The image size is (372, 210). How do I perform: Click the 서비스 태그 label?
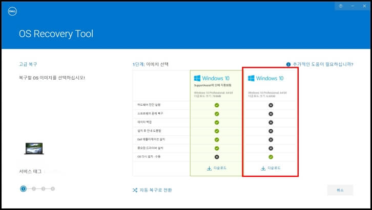(30, 172)
